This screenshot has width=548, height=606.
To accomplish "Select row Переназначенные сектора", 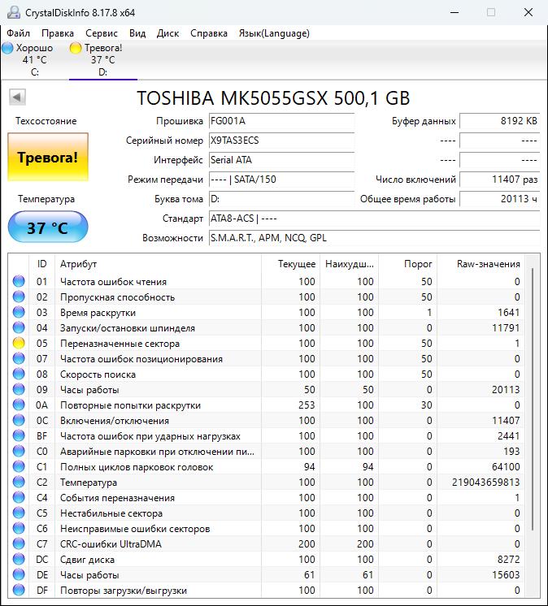I will (267, 343).
